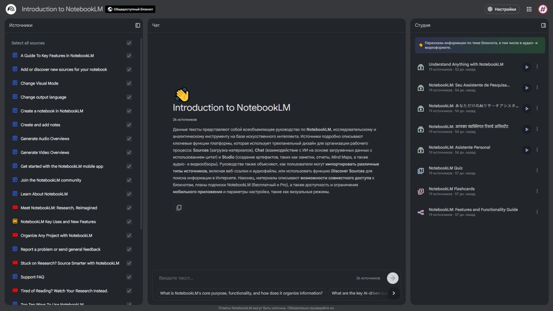Uncheck Support FAQ source checkbox
Viewport: 553px width, 311px height.
[x=129, y=277]
